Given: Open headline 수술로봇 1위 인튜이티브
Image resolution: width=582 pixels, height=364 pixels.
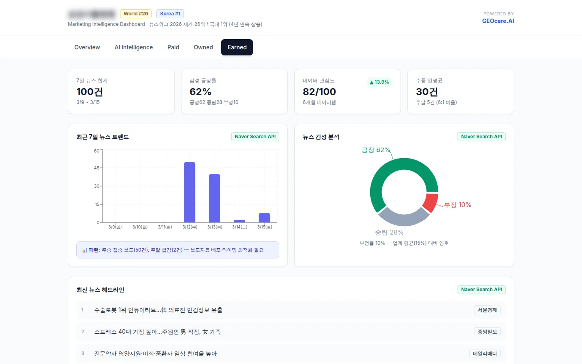Looking at the screenshot, I should (x=158, y=310).
